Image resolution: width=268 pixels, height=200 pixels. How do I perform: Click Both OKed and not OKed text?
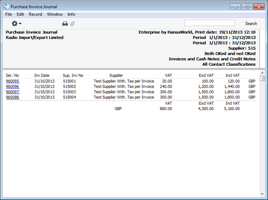point(230,54)
